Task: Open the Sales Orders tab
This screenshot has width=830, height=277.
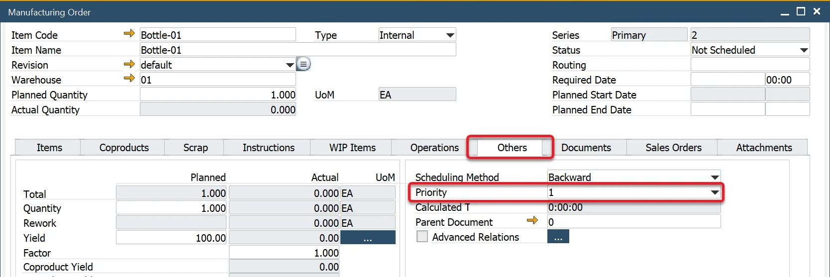Action: click(x=673, y=148)
